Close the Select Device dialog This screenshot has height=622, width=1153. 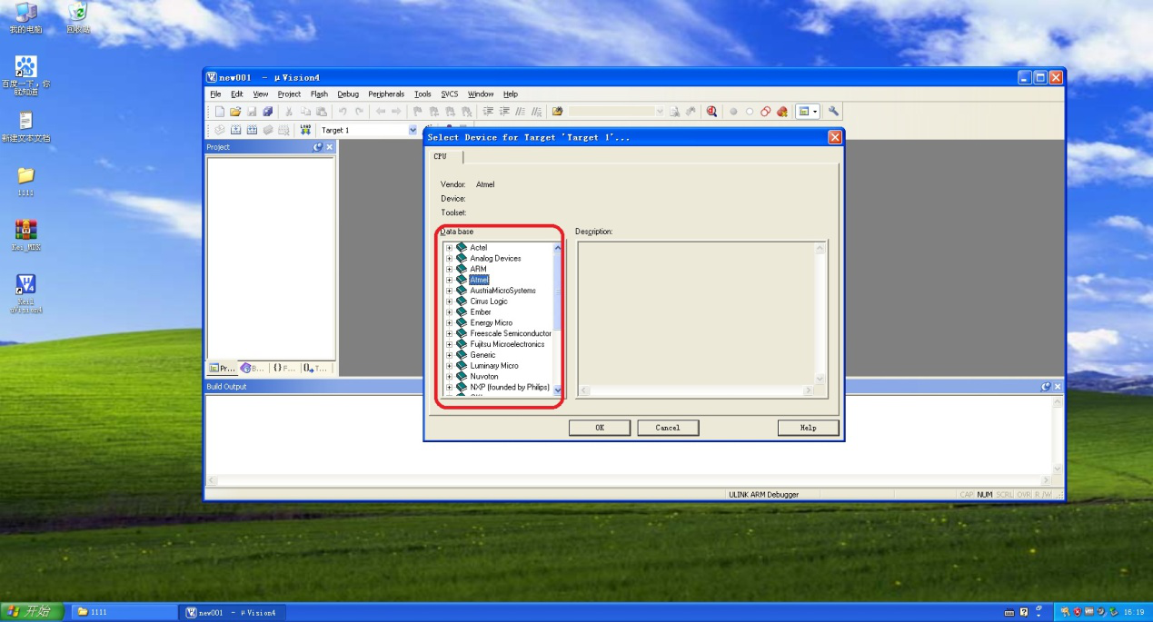(835, 137)
